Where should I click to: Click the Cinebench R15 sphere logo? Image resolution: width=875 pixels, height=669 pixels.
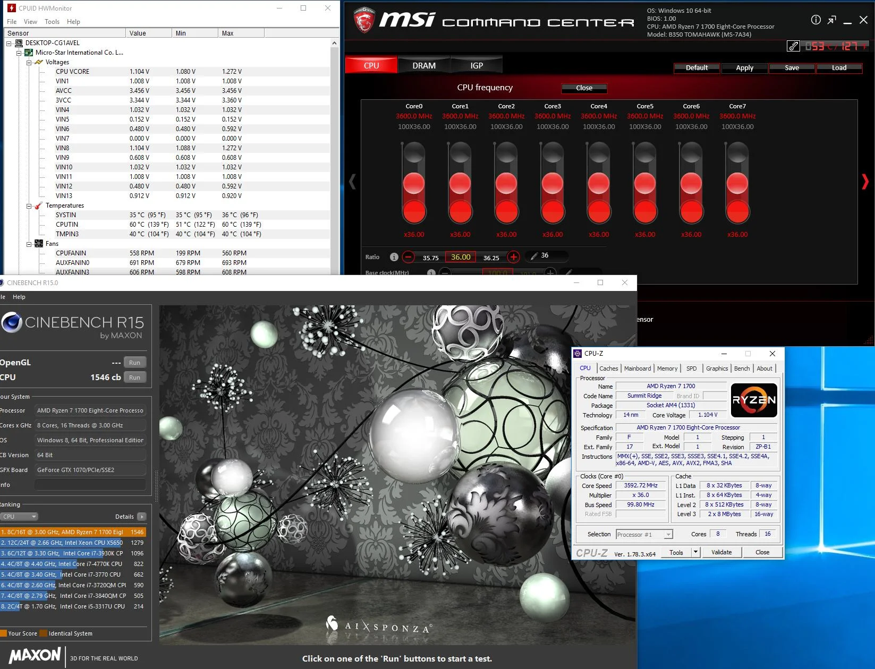(12, 323)
